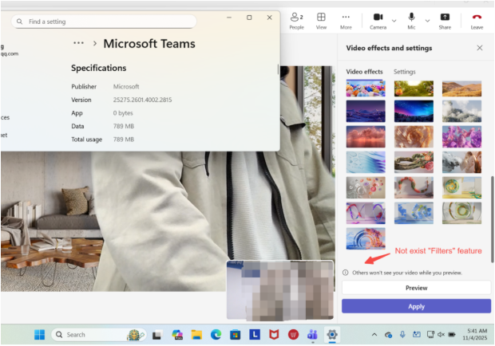Open the People panel in Teams

296,21
